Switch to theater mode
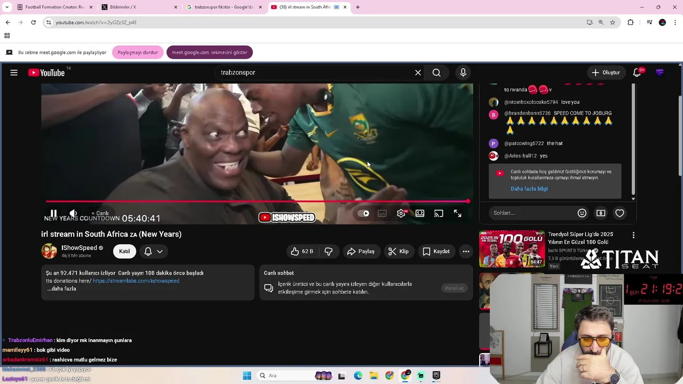This screenshot has height=384, width=683. tap(420, 213)
